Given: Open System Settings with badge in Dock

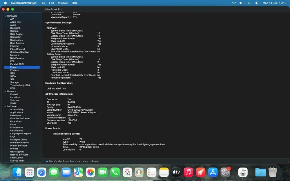Looking at the screenshot, I should click(225, 172).
